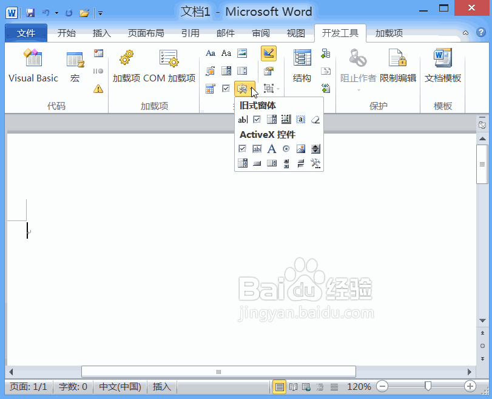Open More Controls tools icon
Screen dimensions: 492x399
point(315,163)
